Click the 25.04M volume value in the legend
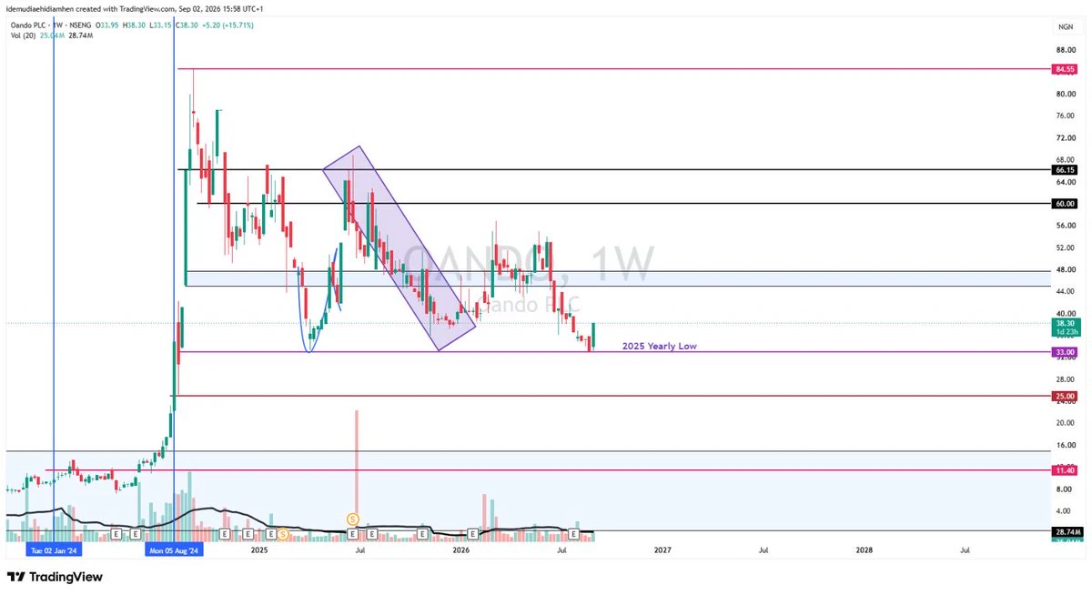 (x=51, y=36)
